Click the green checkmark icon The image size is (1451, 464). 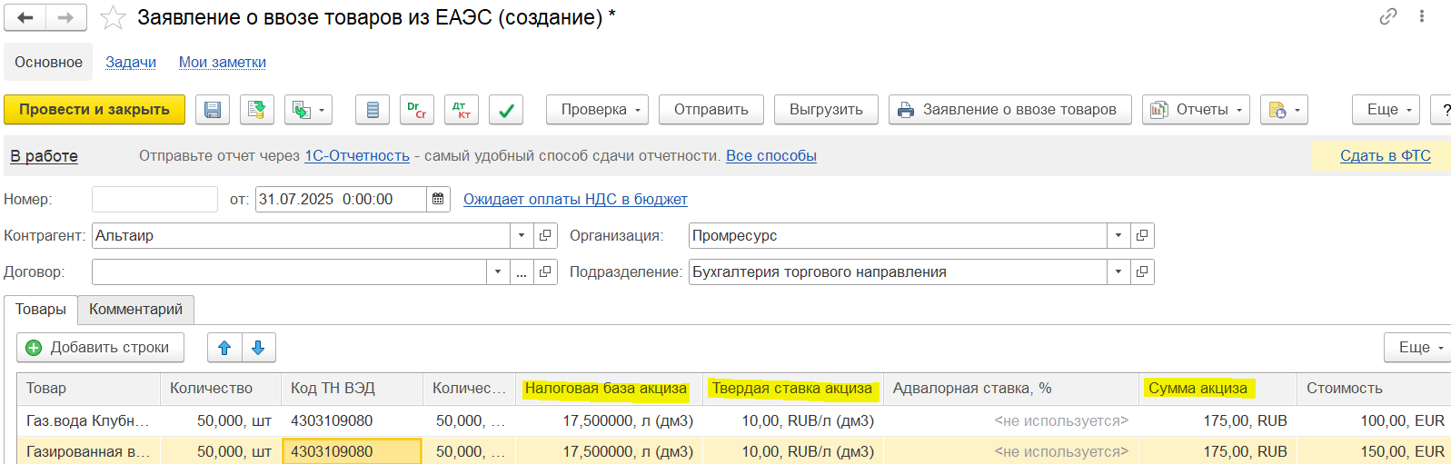(x=506, y=110)
